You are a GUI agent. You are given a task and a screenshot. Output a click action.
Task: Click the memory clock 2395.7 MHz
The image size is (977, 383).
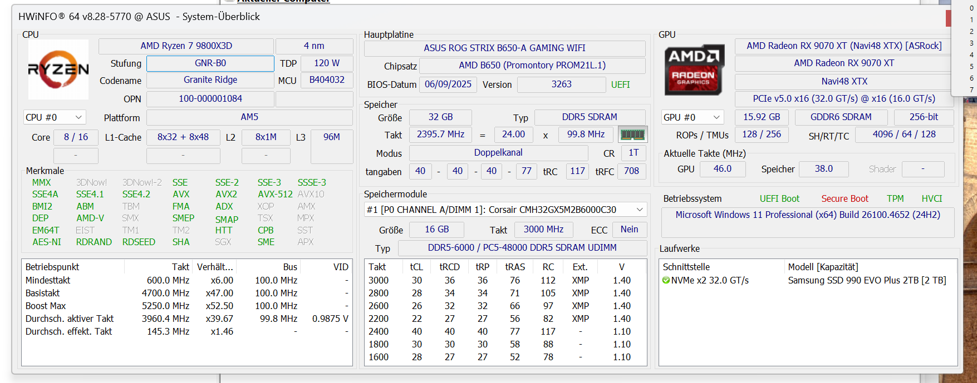(x=440, y=135)
